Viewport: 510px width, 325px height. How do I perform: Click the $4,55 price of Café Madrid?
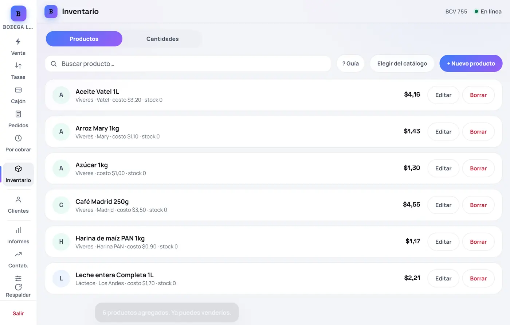tap(412, 205)
